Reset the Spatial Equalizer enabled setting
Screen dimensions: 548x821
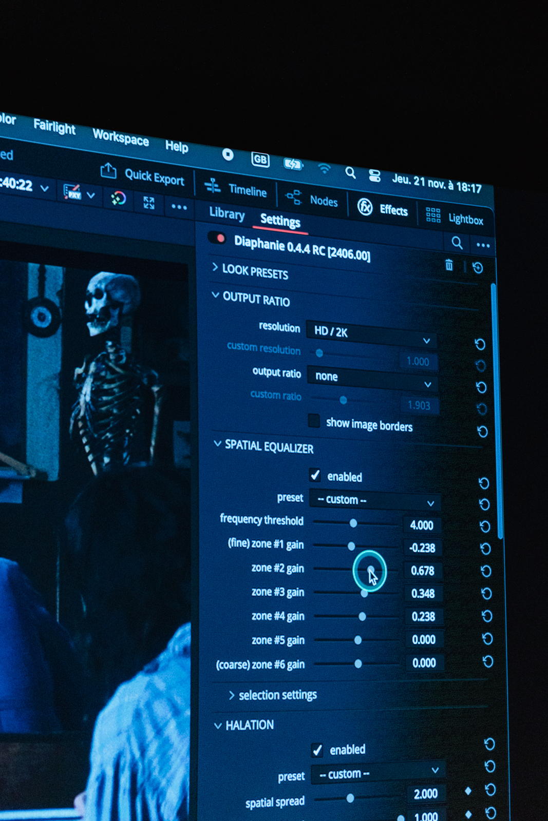[x=483, y=483]
